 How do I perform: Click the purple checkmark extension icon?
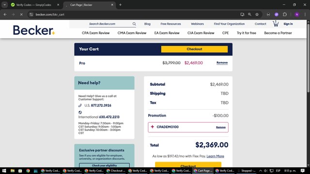tap(277, 14)
